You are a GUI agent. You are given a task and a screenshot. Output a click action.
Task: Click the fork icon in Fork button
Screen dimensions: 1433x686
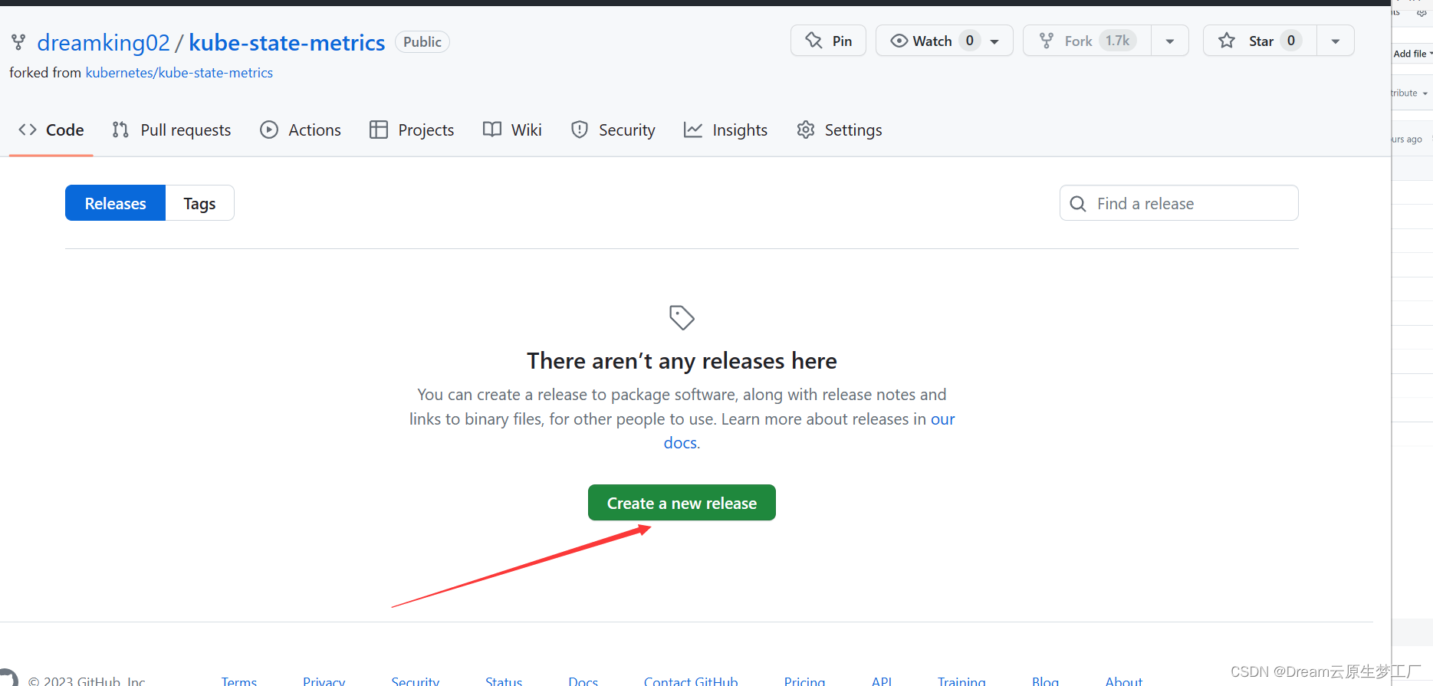coord(1047,41)
